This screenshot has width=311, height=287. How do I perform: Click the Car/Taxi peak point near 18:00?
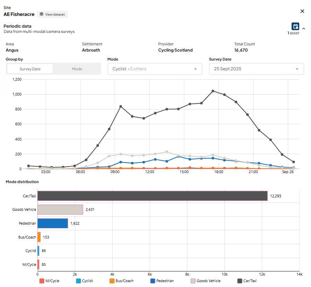[x=213, y=91]
